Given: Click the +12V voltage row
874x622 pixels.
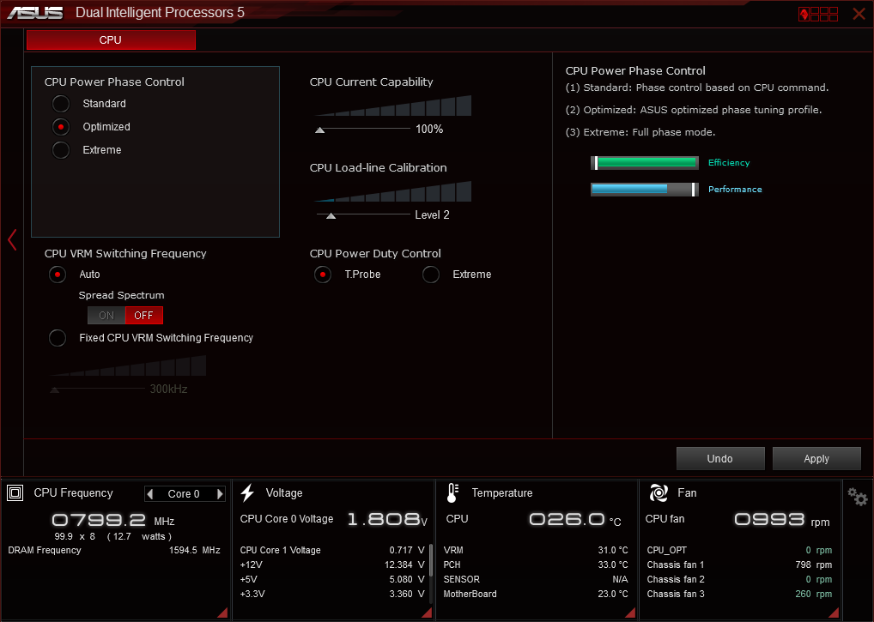Looking at the screenshot, I should pos(333,565).
